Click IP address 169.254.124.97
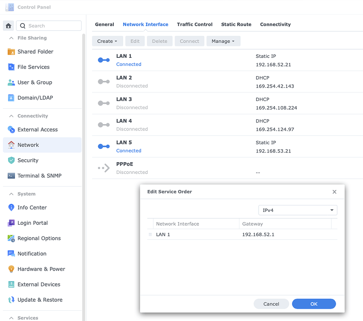Image resolution: width=363 pixels, height=321 pixels. click(x=275, y=129)
